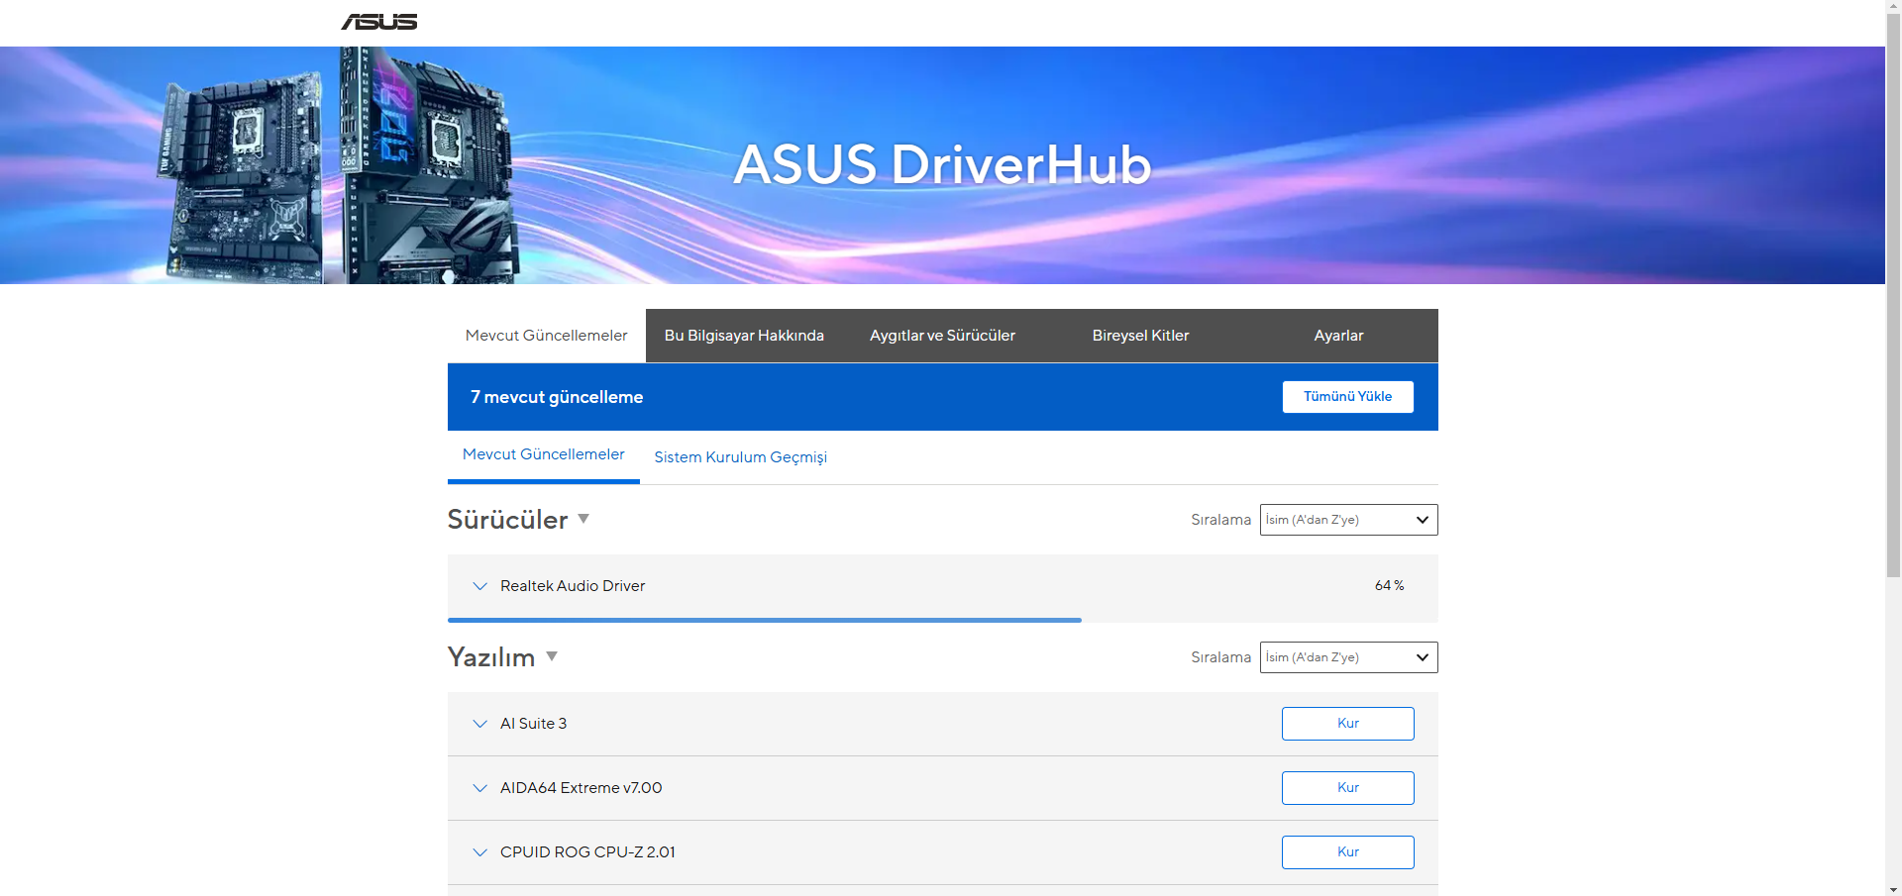Expand the CPUID ROG CPU-Z 2.01 chevron
The image size is (1902, 896).
coord(480,852)
